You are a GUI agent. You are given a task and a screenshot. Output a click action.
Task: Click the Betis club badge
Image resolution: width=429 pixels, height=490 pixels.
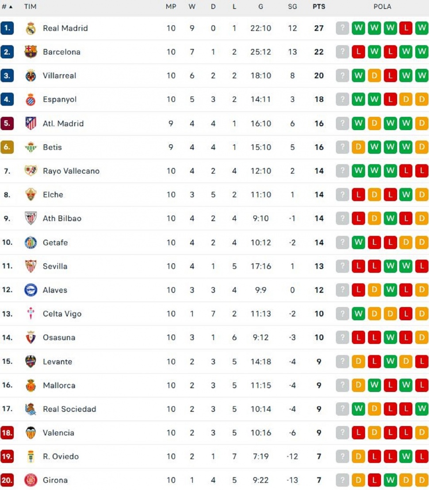pyautogui.click(x=31, y=147)
